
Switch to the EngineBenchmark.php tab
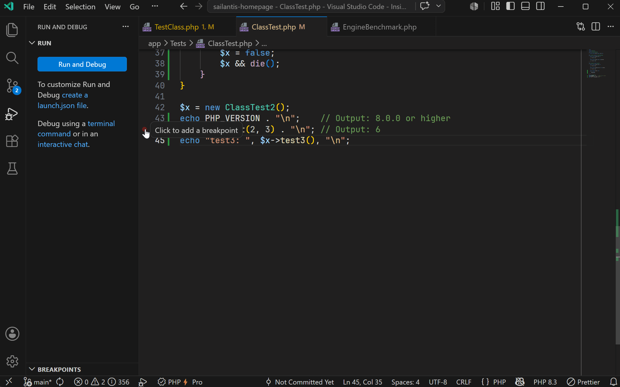(x=381, y=27)
